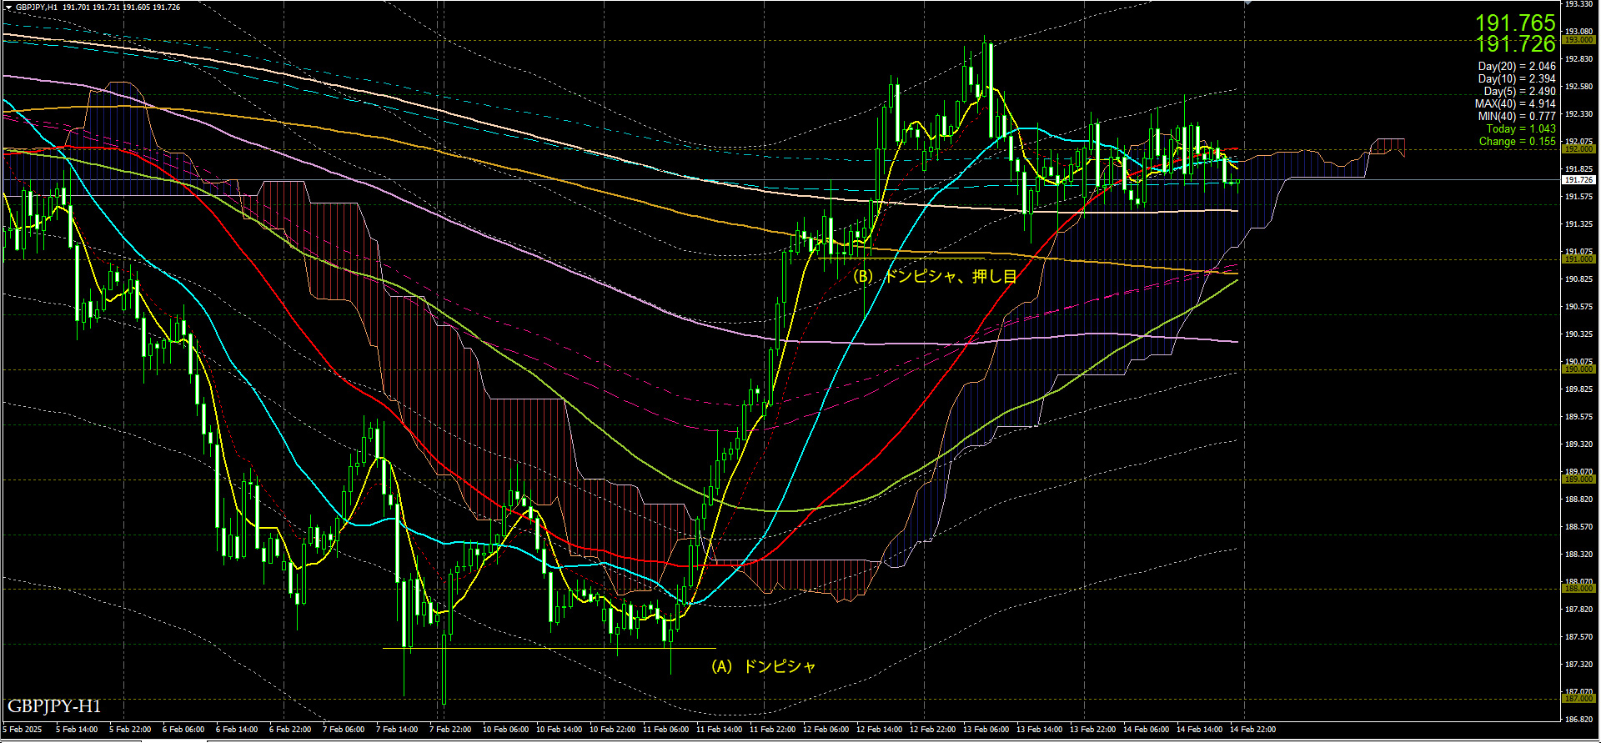The image size is (1601, 743).
Task: Click the 192.000 price level tag
Action: [x=1578, y=149]
